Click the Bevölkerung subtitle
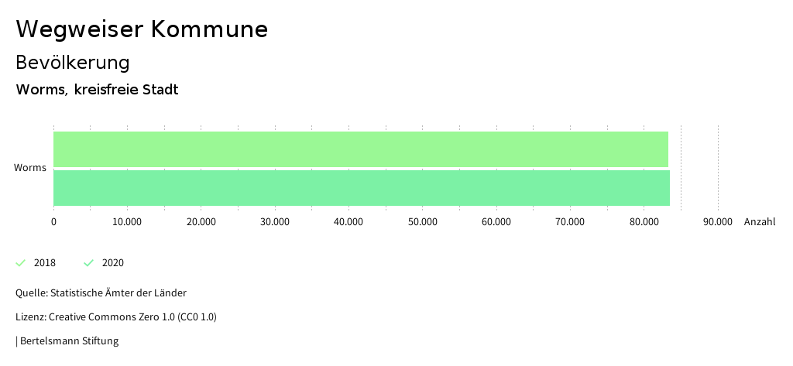The image size is (793, 366). pos(73,62)
